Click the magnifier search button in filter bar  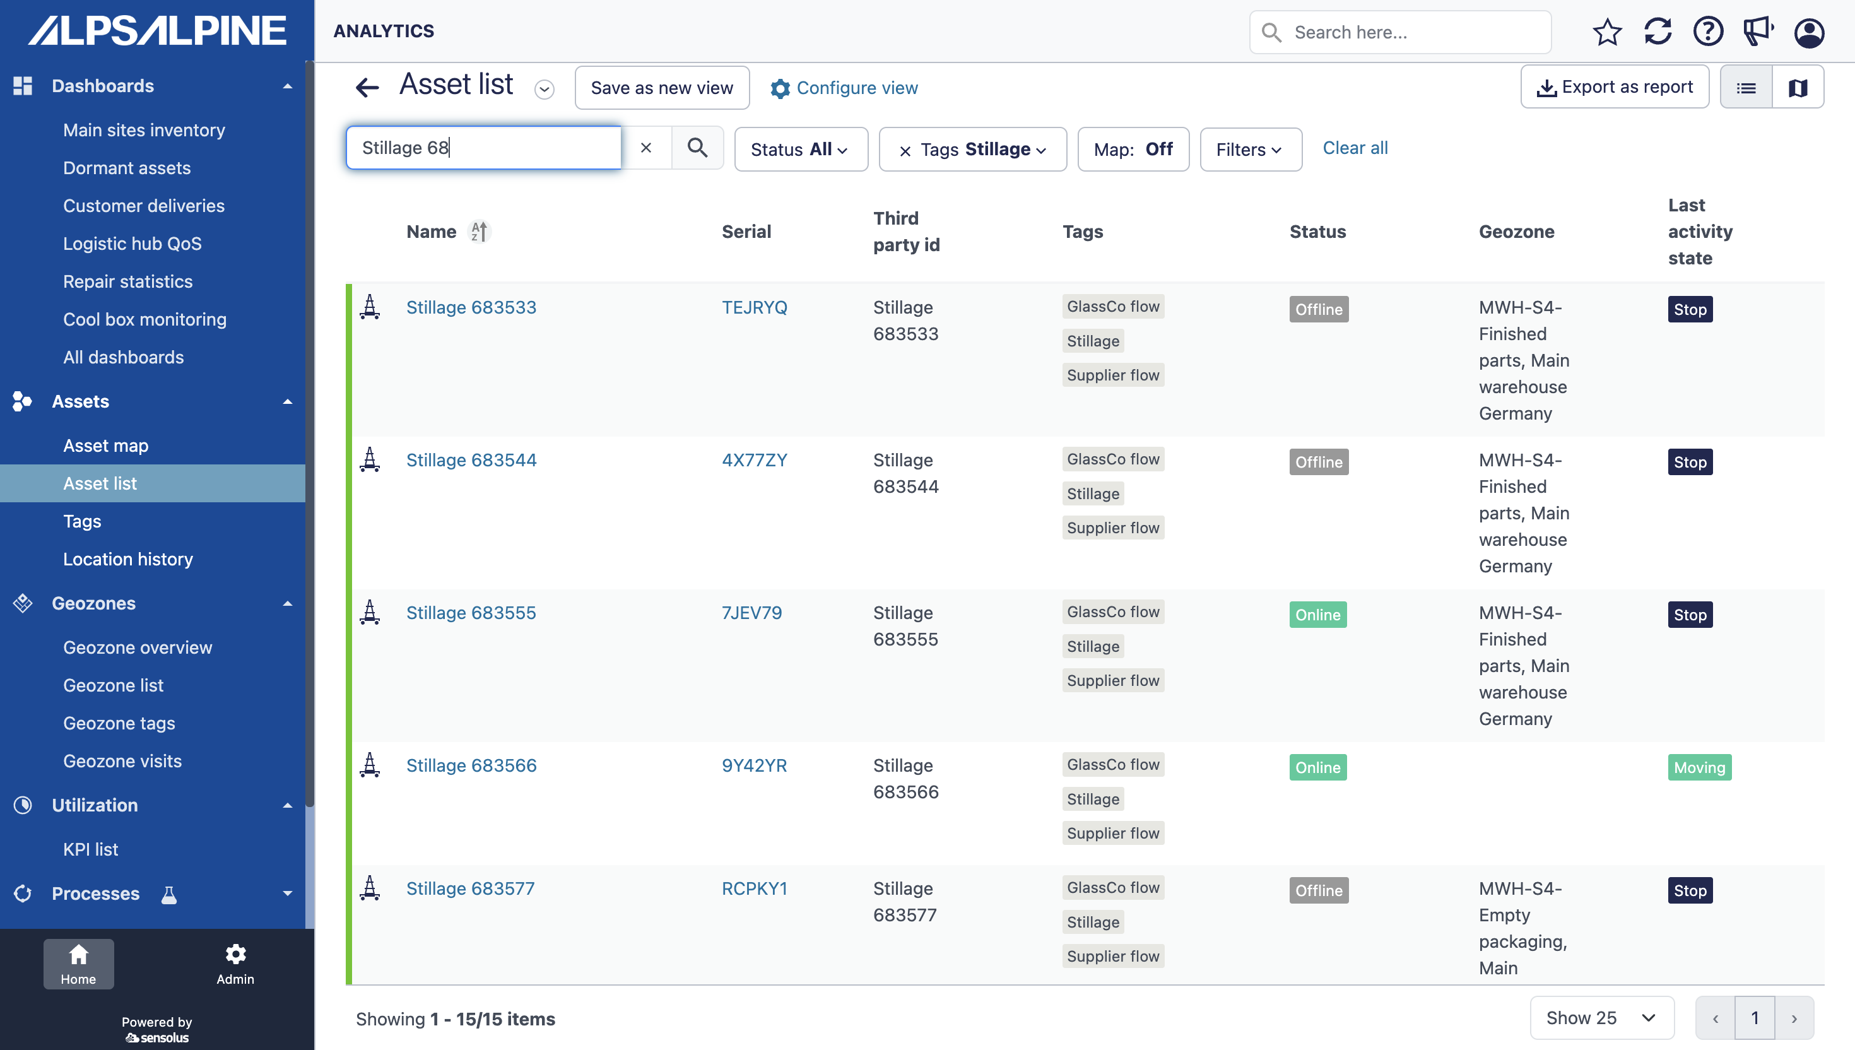(x=697, y=148)
